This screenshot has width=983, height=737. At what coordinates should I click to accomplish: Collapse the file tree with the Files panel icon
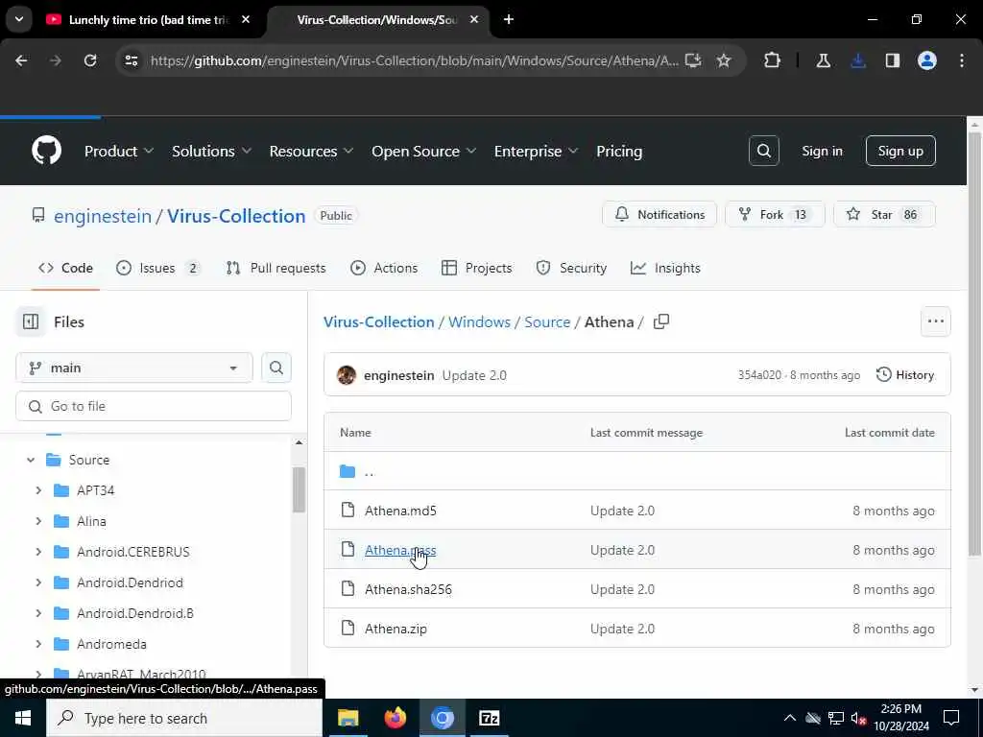31,321
